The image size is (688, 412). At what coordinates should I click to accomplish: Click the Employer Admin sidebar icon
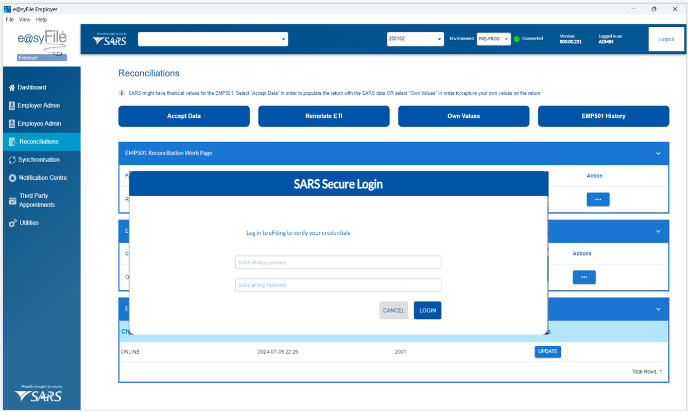coord(12,106)
